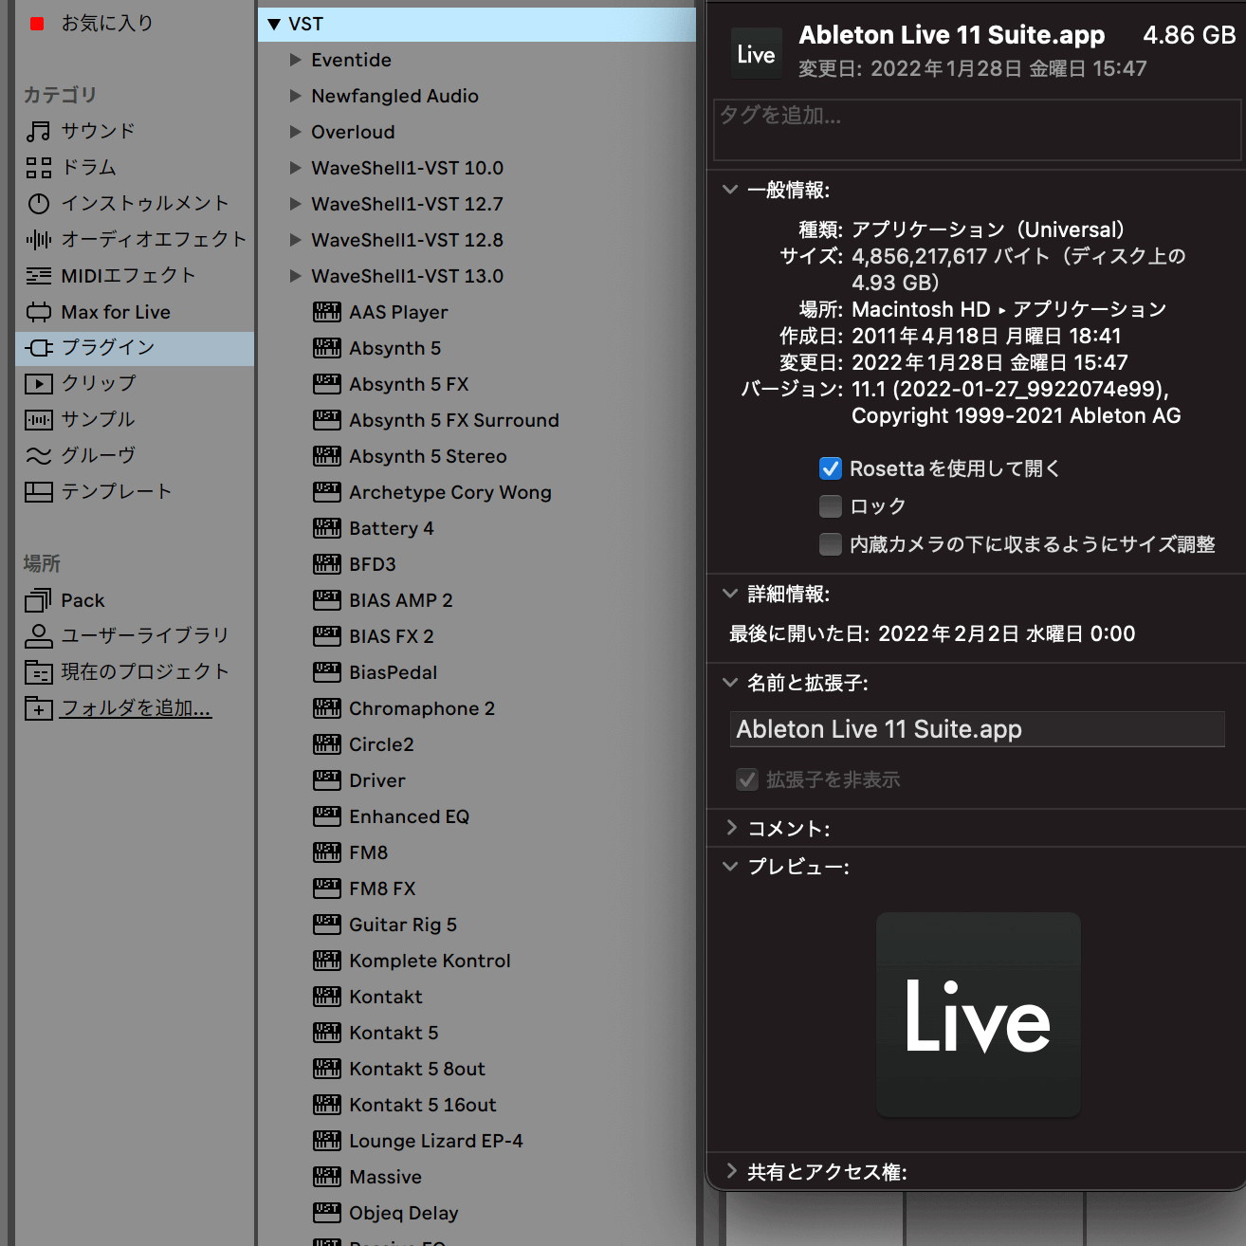Click the テンプレート category icon

(x=38, y=491)
